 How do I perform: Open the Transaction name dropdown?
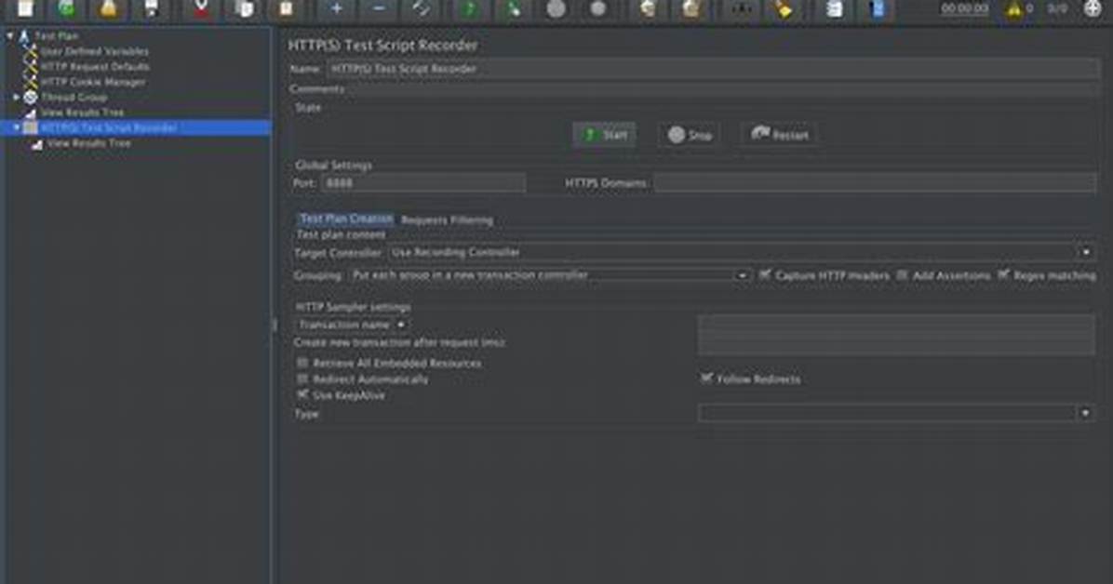pos(352,325)
